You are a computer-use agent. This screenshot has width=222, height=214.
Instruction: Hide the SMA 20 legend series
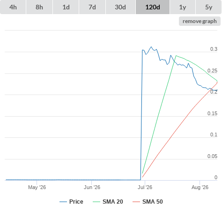[108, 202]
